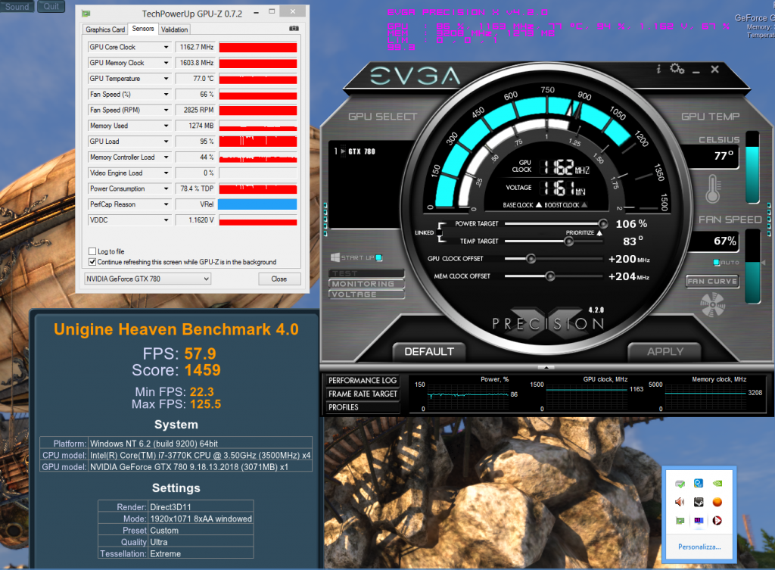Switch to the Validation tab
775x570 pixels.
[x=175, y=30]
